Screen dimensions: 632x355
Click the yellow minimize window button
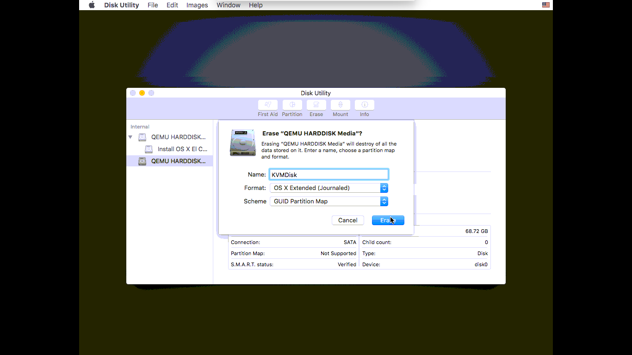pos(142,93)
